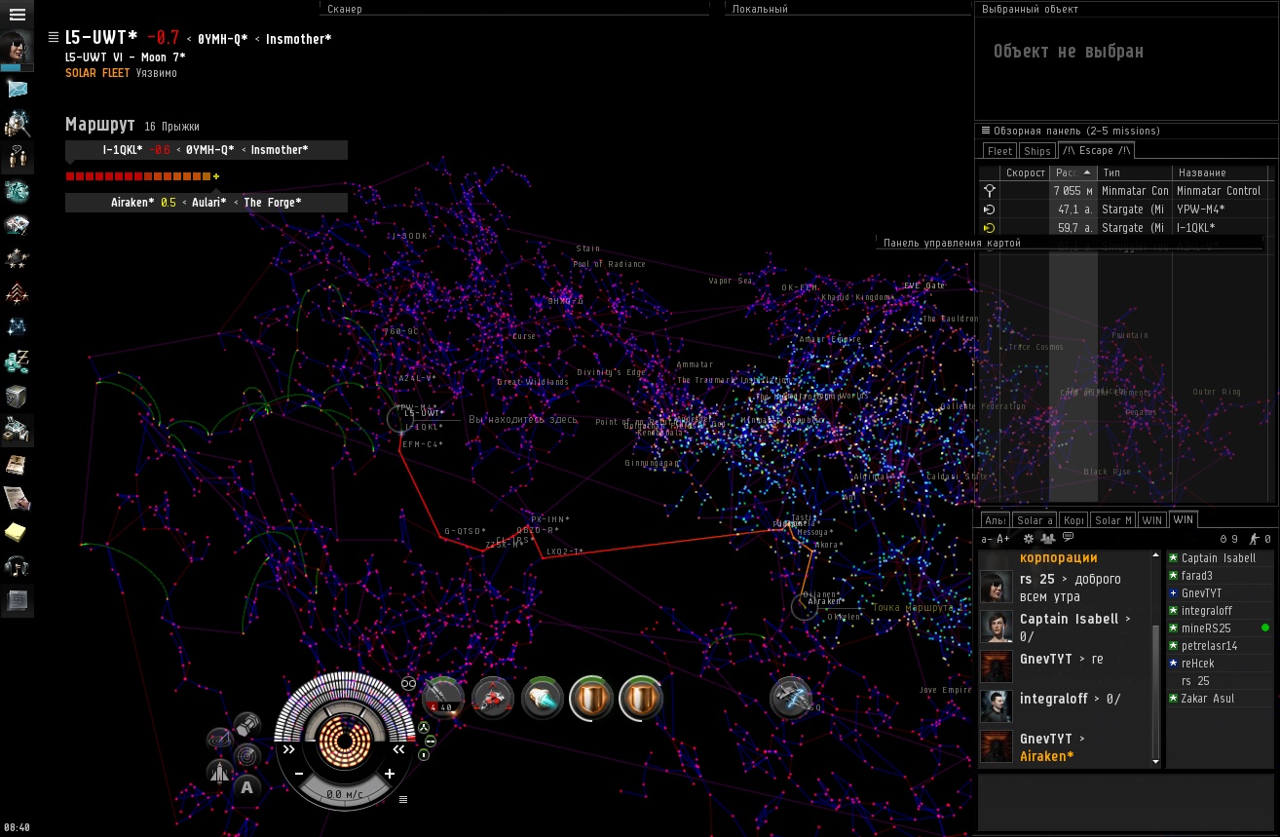
Task: Activate the first shield hardener module
Action: click(x=591, y=699)
